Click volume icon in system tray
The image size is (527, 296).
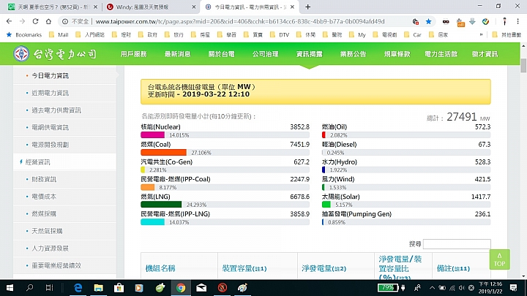pyautogui.click(x=462, y=288)
